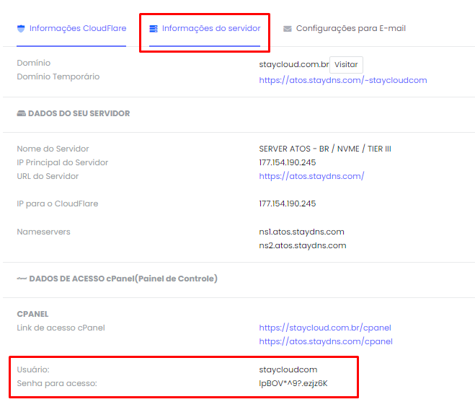Click the URL do Servidor label
Screen dimensions: 475x420
48,176
